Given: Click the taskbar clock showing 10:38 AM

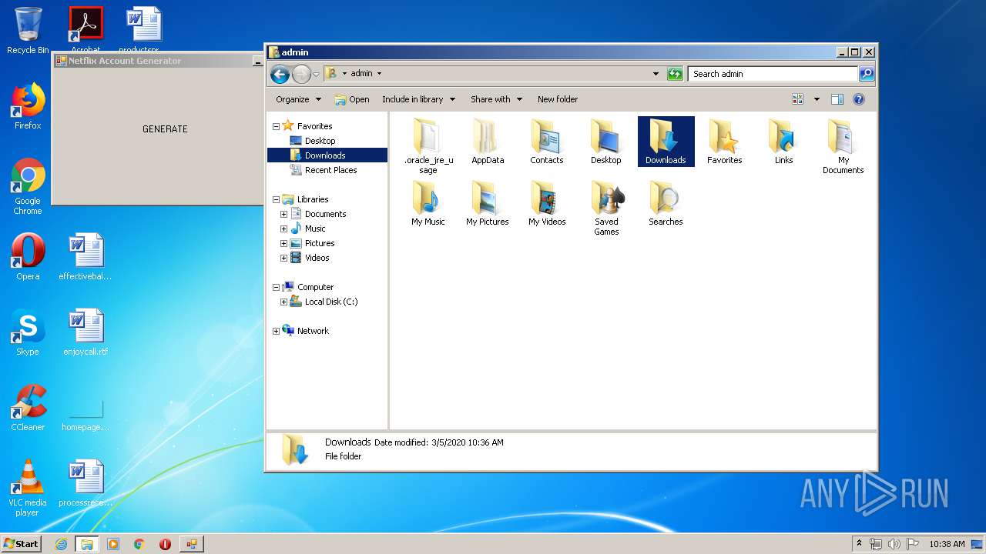Looking at the screenshot, I should click(x=947, y=544).
